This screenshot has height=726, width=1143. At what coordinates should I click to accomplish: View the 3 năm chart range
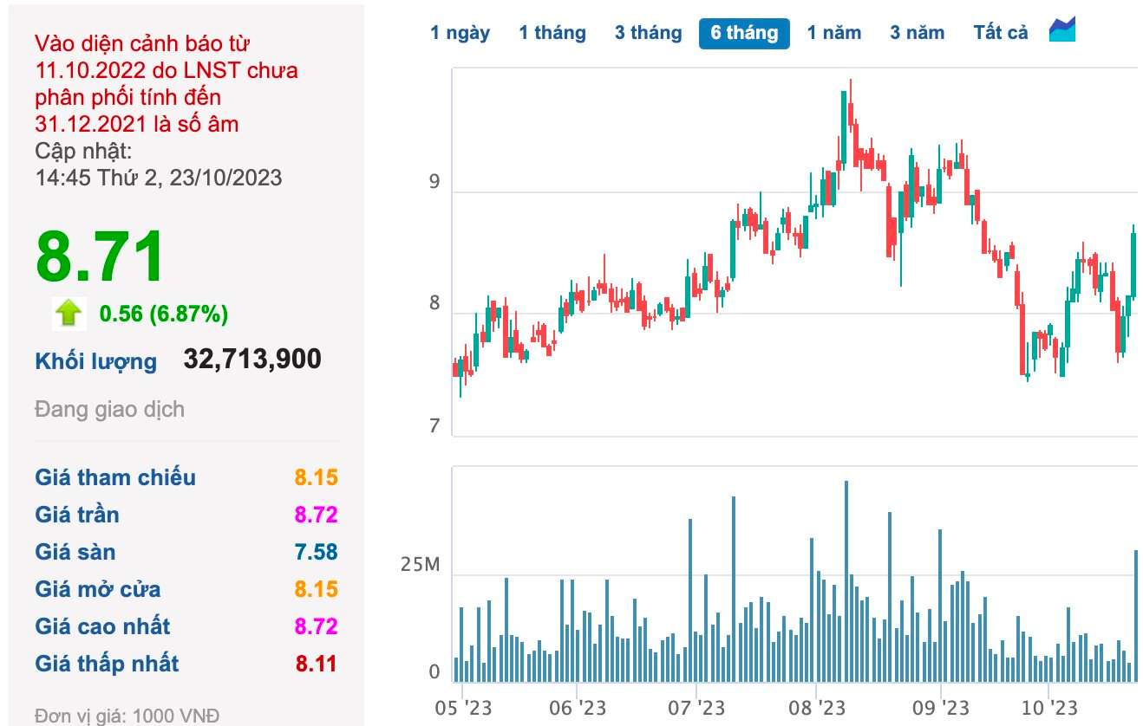click(x=917, y=33)
